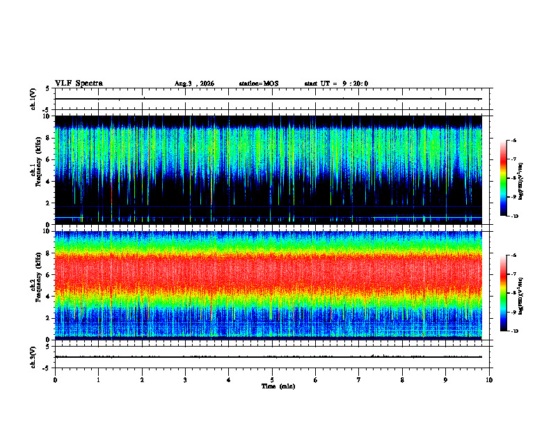Click the "ch.3(V)" waveform axis label
551x426 pixels.
(x=33, y=358)
